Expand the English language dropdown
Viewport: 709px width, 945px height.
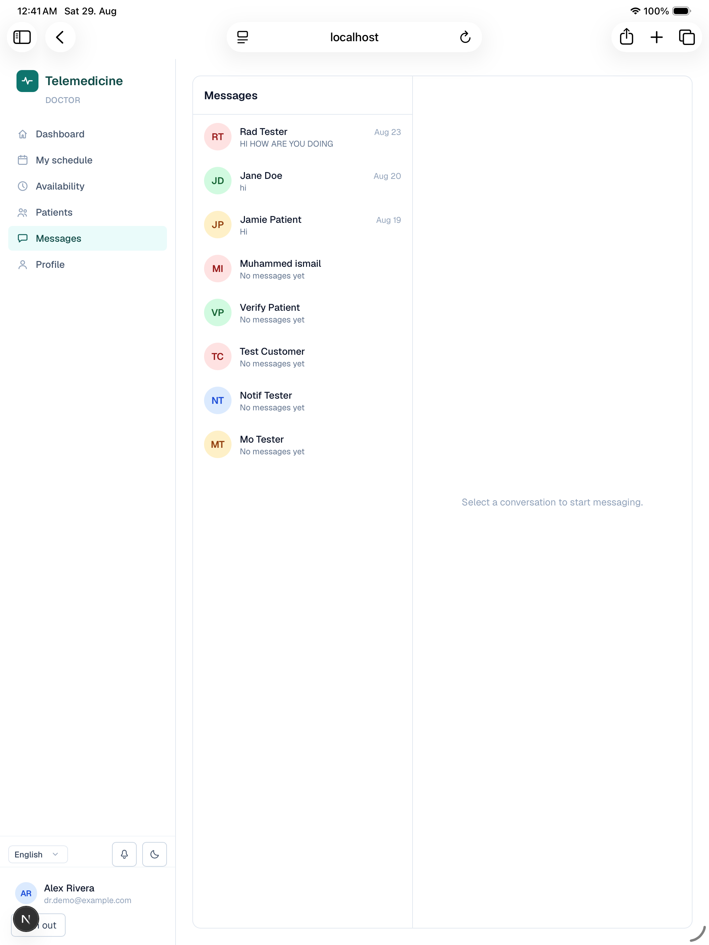(38, 854)
